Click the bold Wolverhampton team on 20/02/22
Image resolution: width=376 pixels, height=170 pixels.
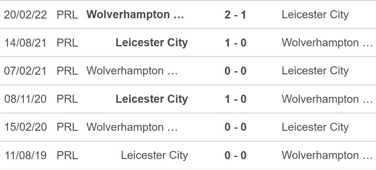tap(135, 15)
